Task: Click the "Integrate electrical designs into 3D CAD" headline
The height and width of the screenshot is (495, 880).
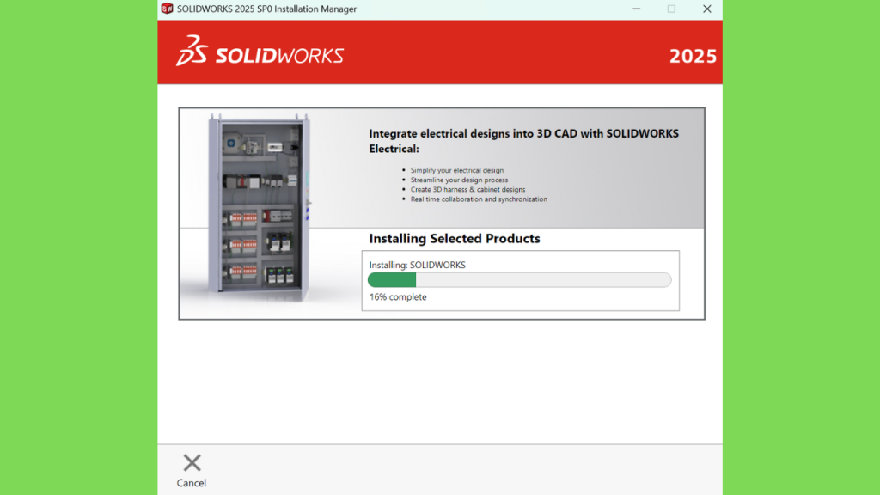Action: [523, 141]
